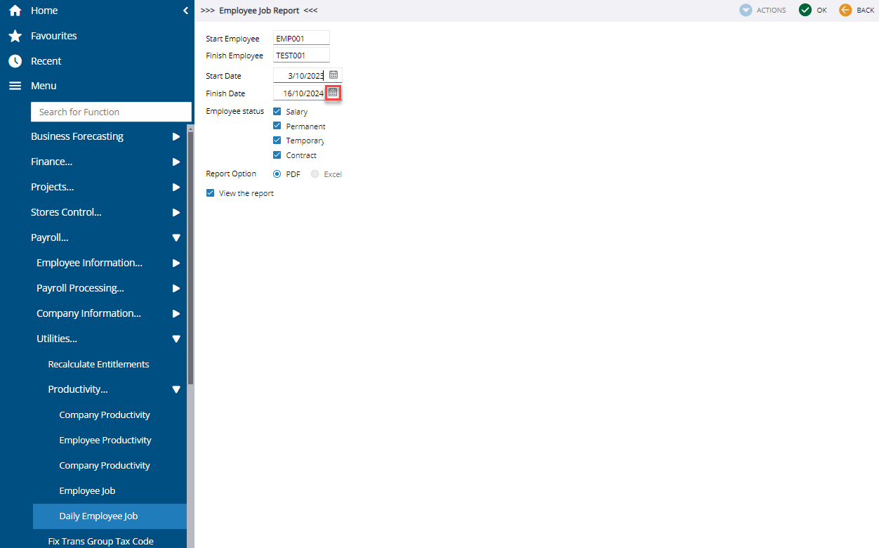The image size is (879, 548).
Task: Uncheck the Salary employee status
Action: coord(277,112)
